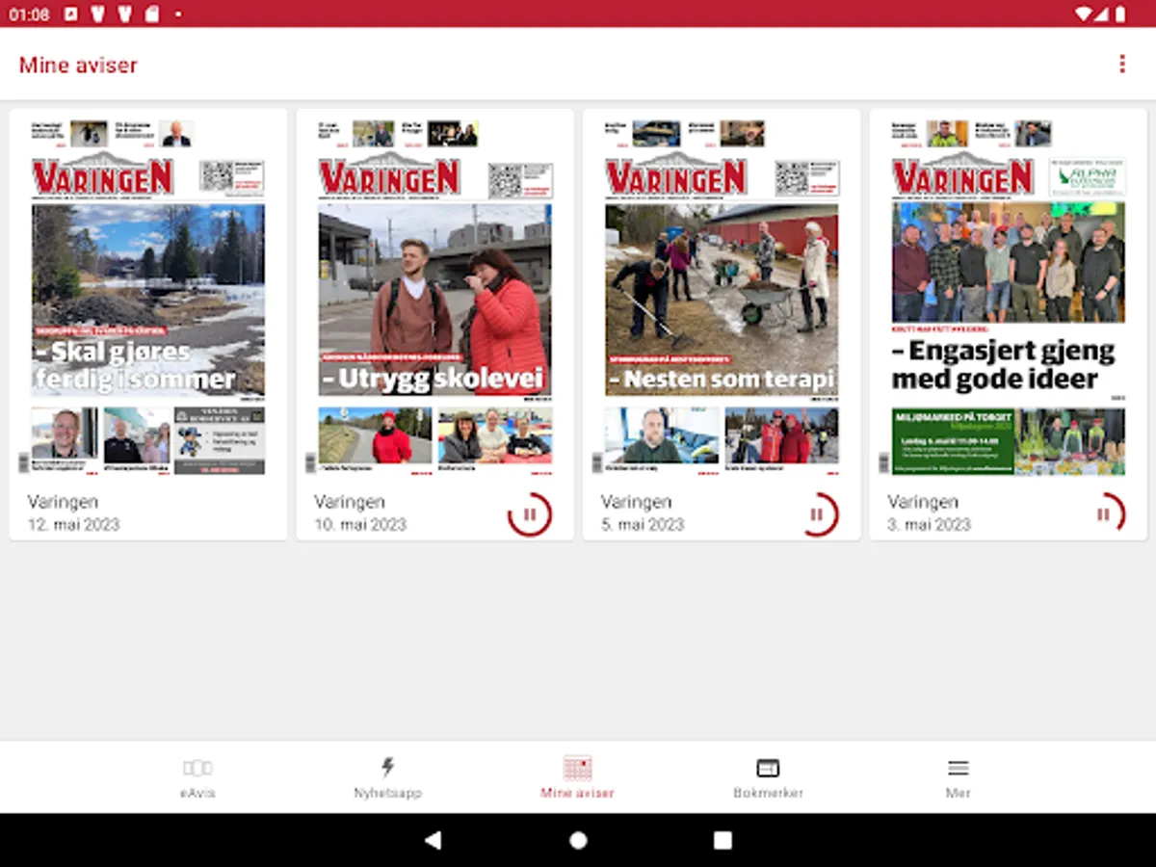Tap the Android back button
Viewport: 1156px width, 867px height.
[433, 840]
